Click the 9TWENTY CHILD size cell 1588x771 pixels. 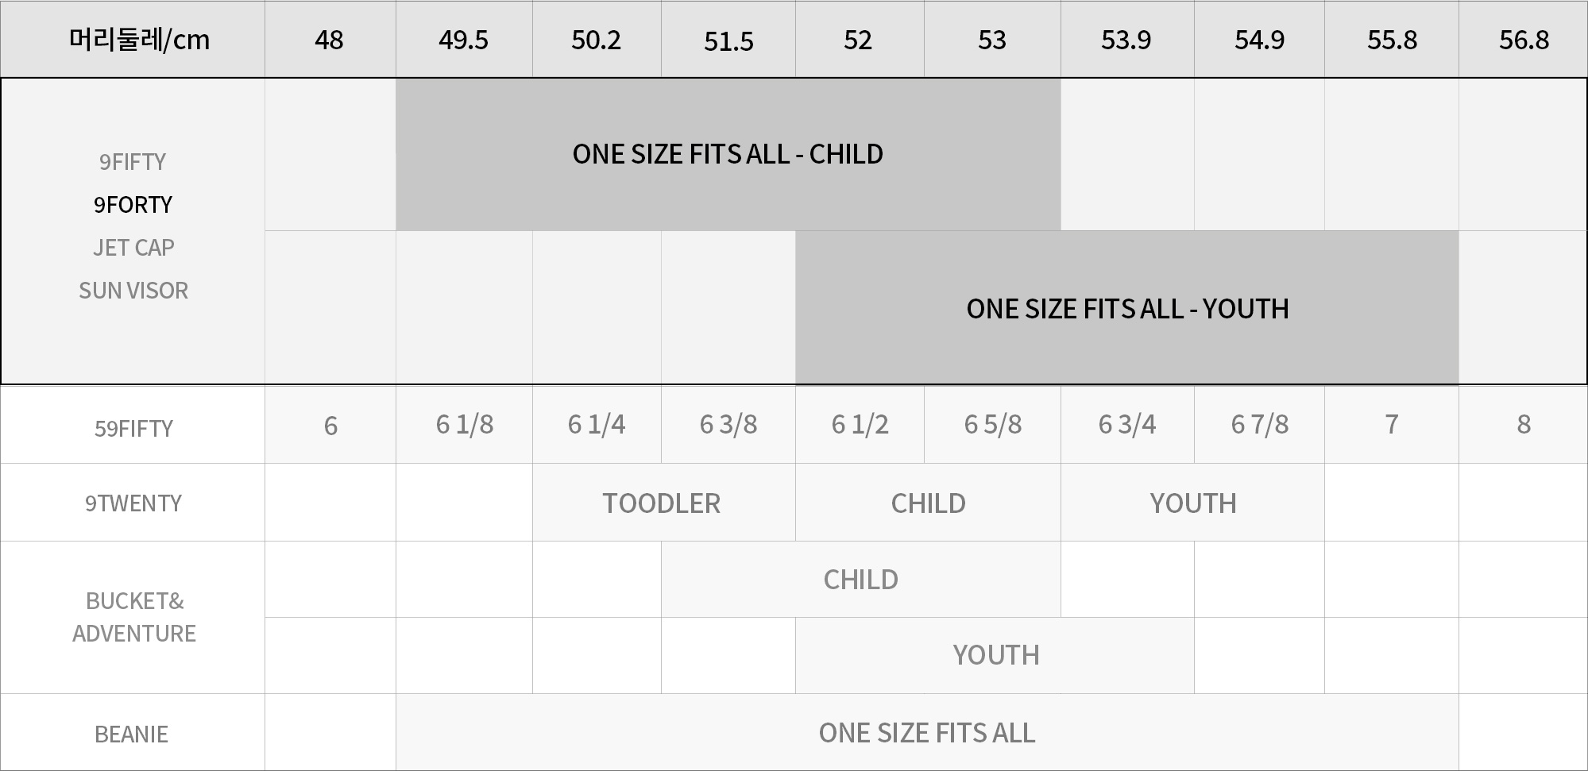(x=928, y=503)
